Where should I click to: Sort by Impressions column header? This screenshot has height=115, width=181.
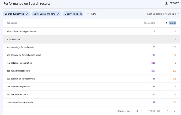[150, 23]
